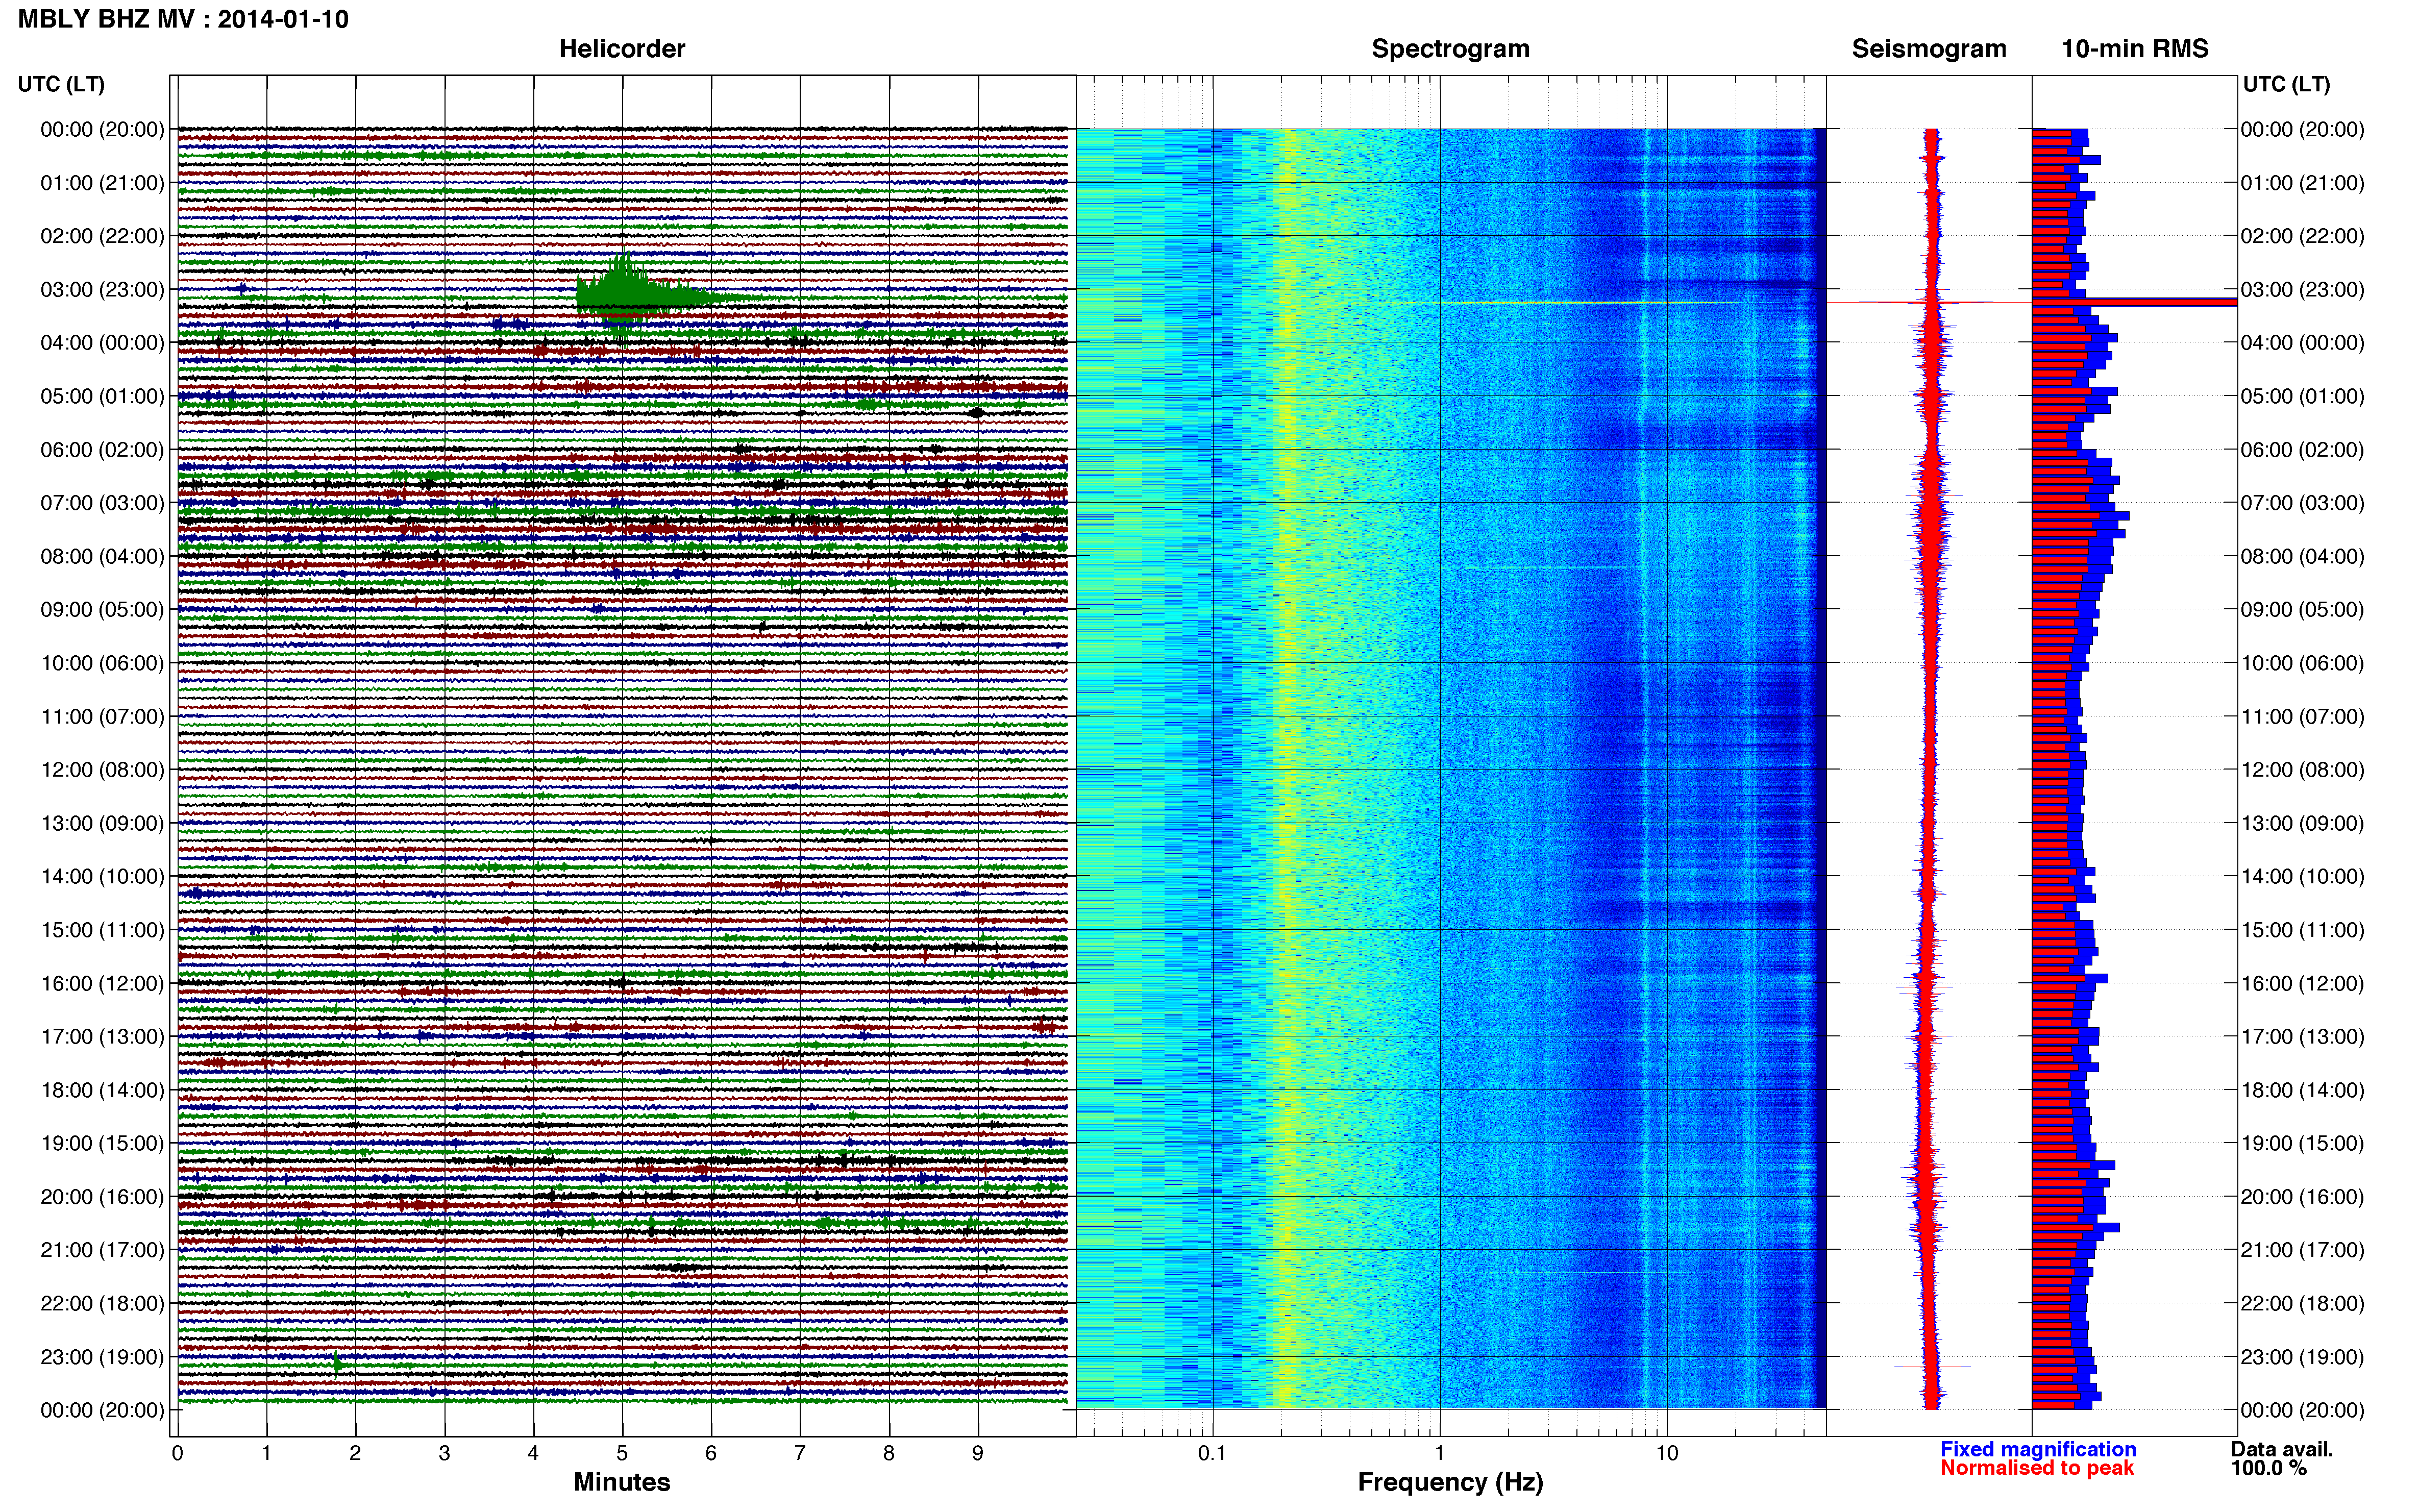Click the left '17:00 (13:00)' time label
This screenshot has width=2419, height=1512.
tap(102, 1037)
